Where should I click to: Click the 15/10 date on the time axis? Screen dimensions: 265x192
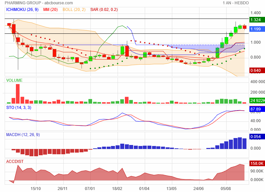tap(36, 188)
